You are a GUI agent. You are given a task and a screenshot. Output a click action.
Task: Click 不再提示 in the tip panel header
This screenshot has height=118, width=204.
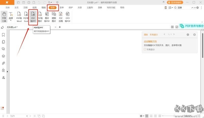154,35
